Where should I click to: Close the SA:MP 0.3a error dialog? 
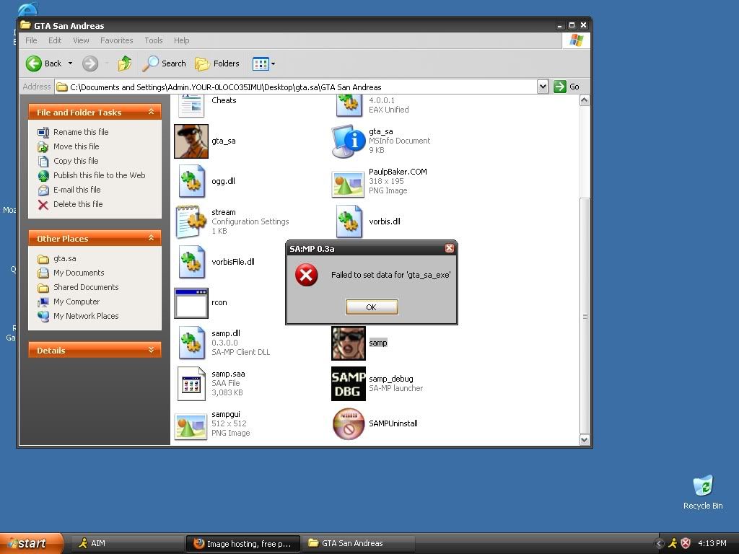click(x=449, y=249)
